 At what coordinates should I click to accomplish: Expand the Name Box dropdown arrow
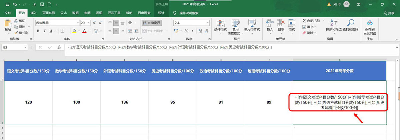tap(25, 47)
